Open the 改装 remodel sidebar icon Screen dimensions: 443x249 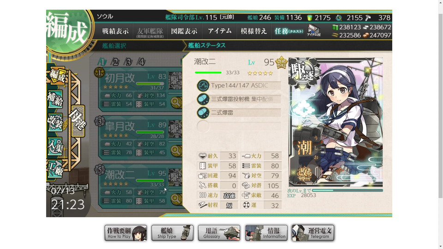coord(55,123)
